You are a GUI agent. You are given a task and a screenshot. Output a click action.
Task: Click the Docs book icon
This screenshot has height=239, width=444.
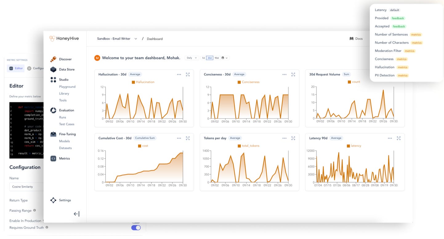click(352, 39)
